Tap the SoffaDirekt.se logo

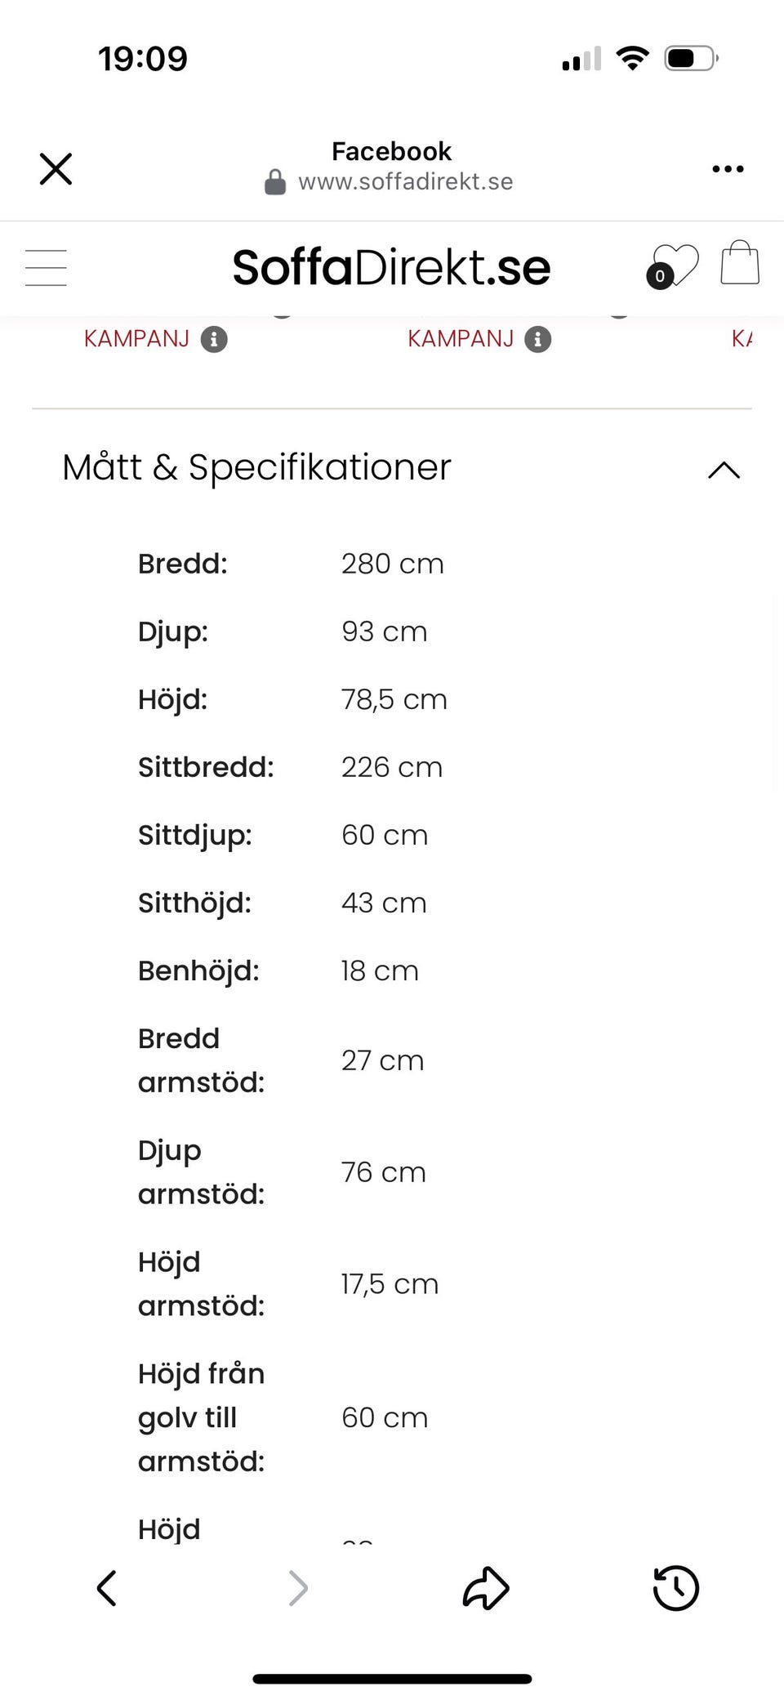click(x=391, y=267)
